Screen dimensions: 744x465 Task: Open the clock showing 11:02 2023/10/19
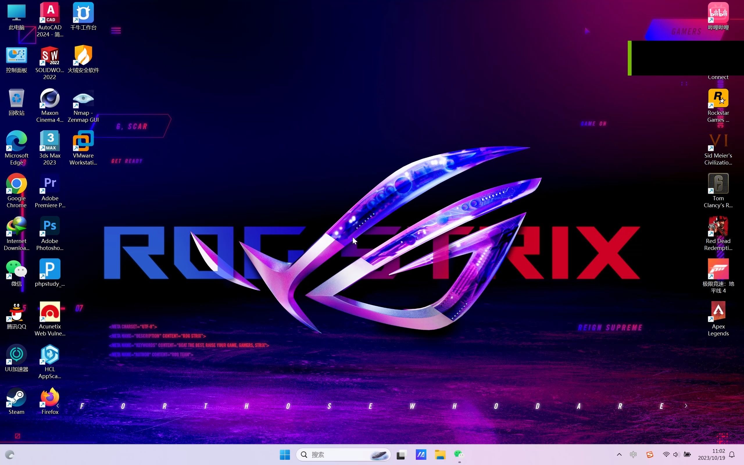point(711,455)
